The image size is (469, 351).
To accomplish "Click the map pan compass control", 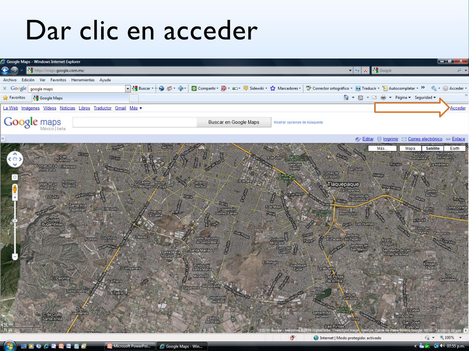I will [x=15, y=159].
